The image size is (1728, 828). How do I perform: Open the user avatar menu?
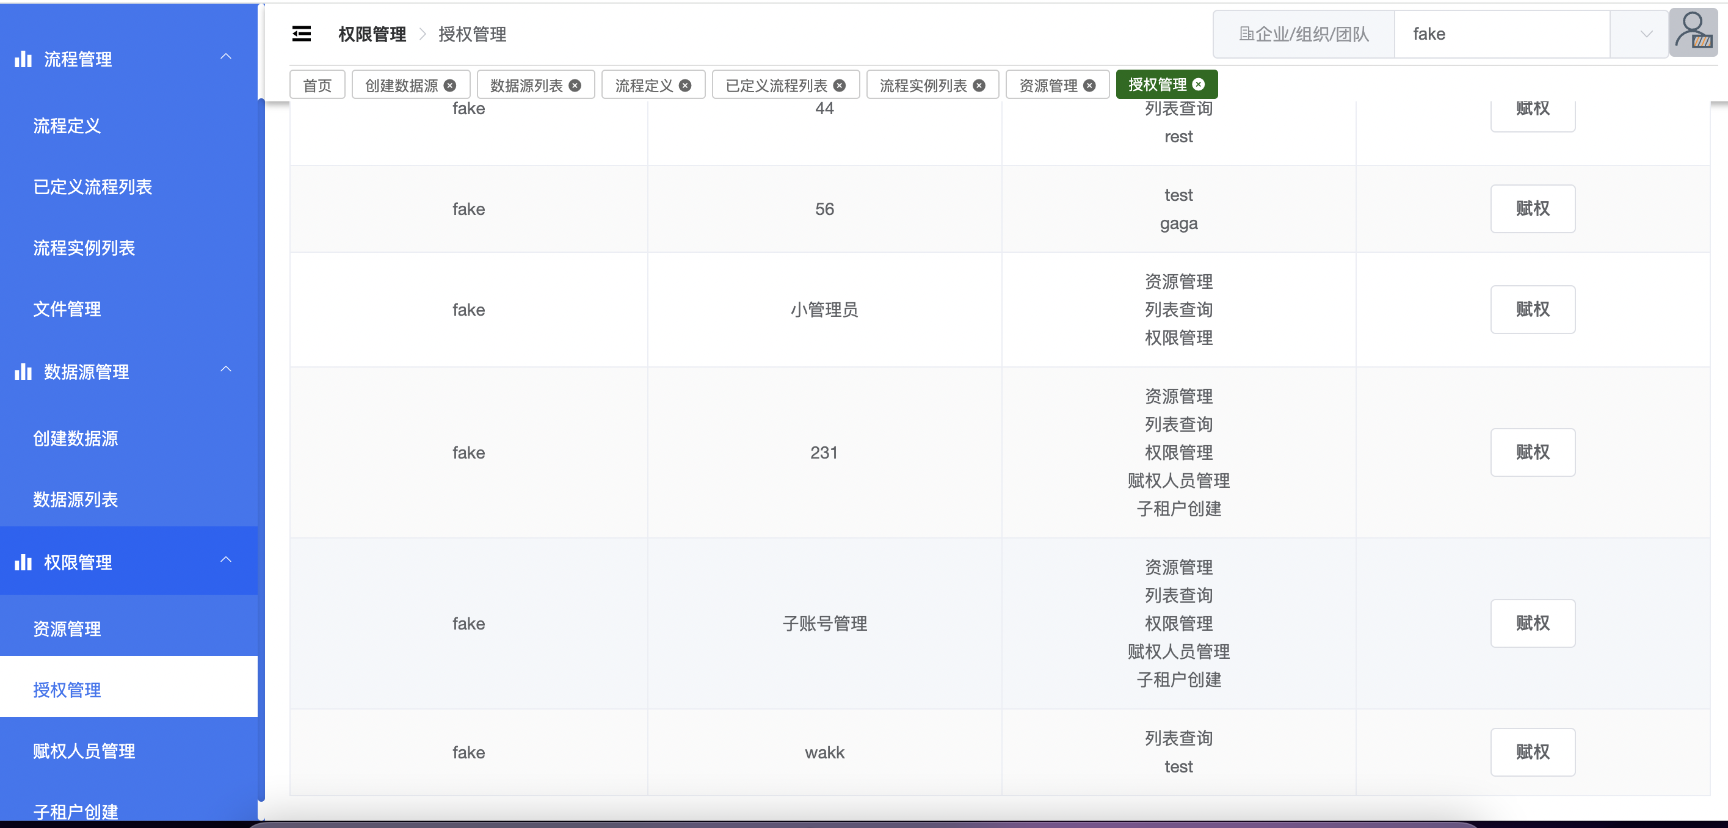coord(1693,33)
